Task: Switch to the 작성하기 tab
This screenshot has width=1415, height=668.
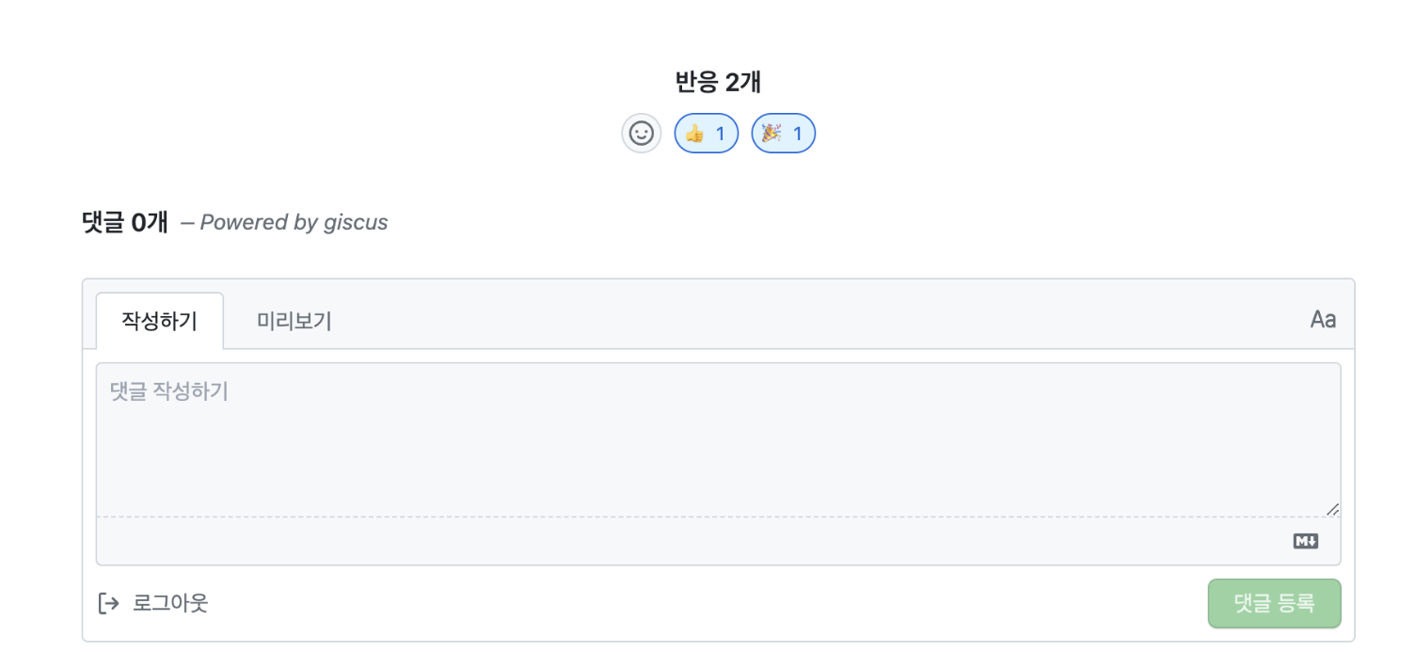Action: (159, 321)
